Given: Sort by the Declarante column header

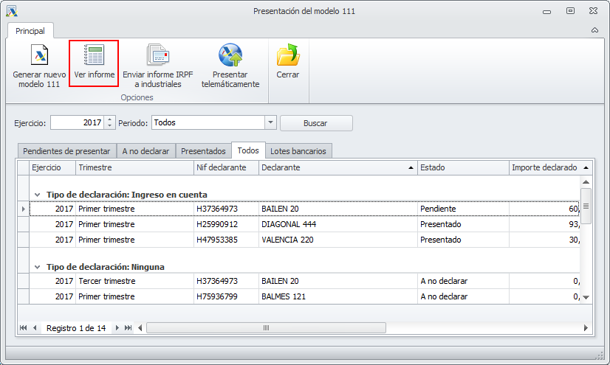Looking at the screenshot, I should click(337, 168).
